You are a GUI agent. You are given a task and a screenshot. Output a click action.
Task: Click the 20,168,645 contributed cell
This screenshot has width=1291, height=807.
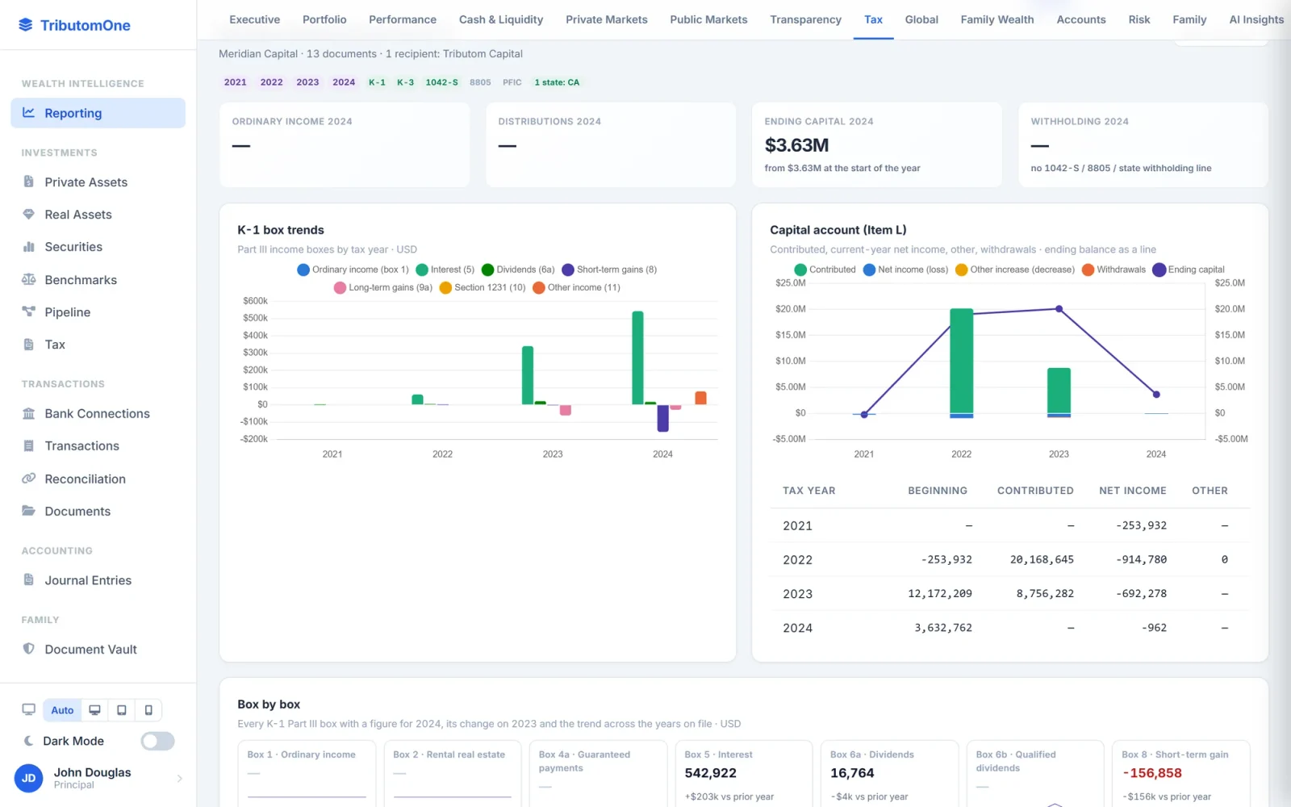click(x=1042, y=559)
